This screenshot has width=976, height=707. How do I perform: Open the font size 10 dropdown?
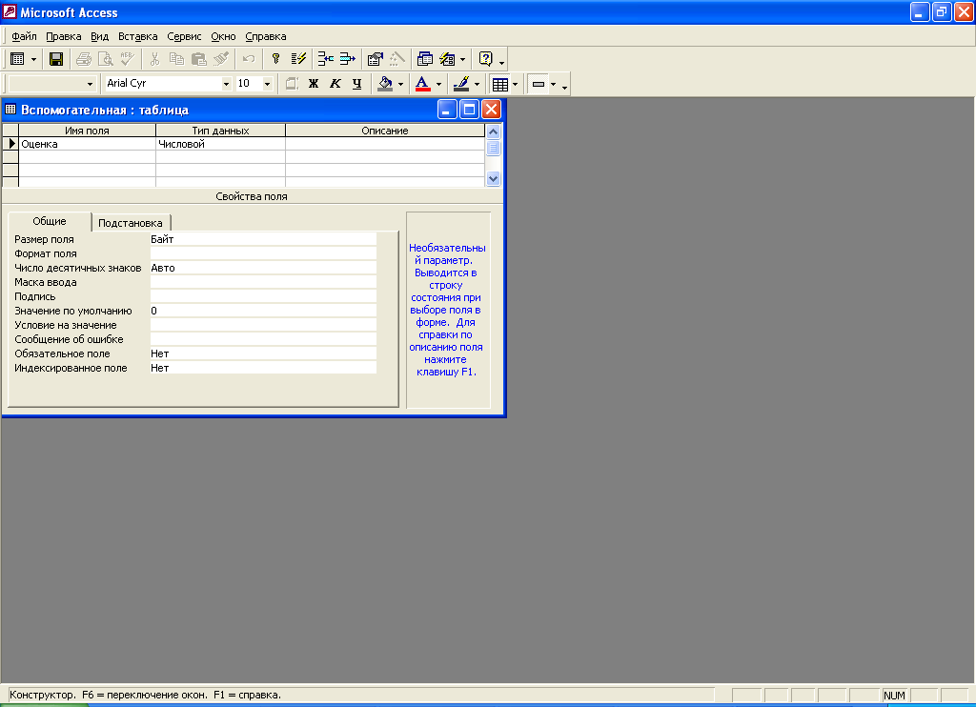coord(267,84)
